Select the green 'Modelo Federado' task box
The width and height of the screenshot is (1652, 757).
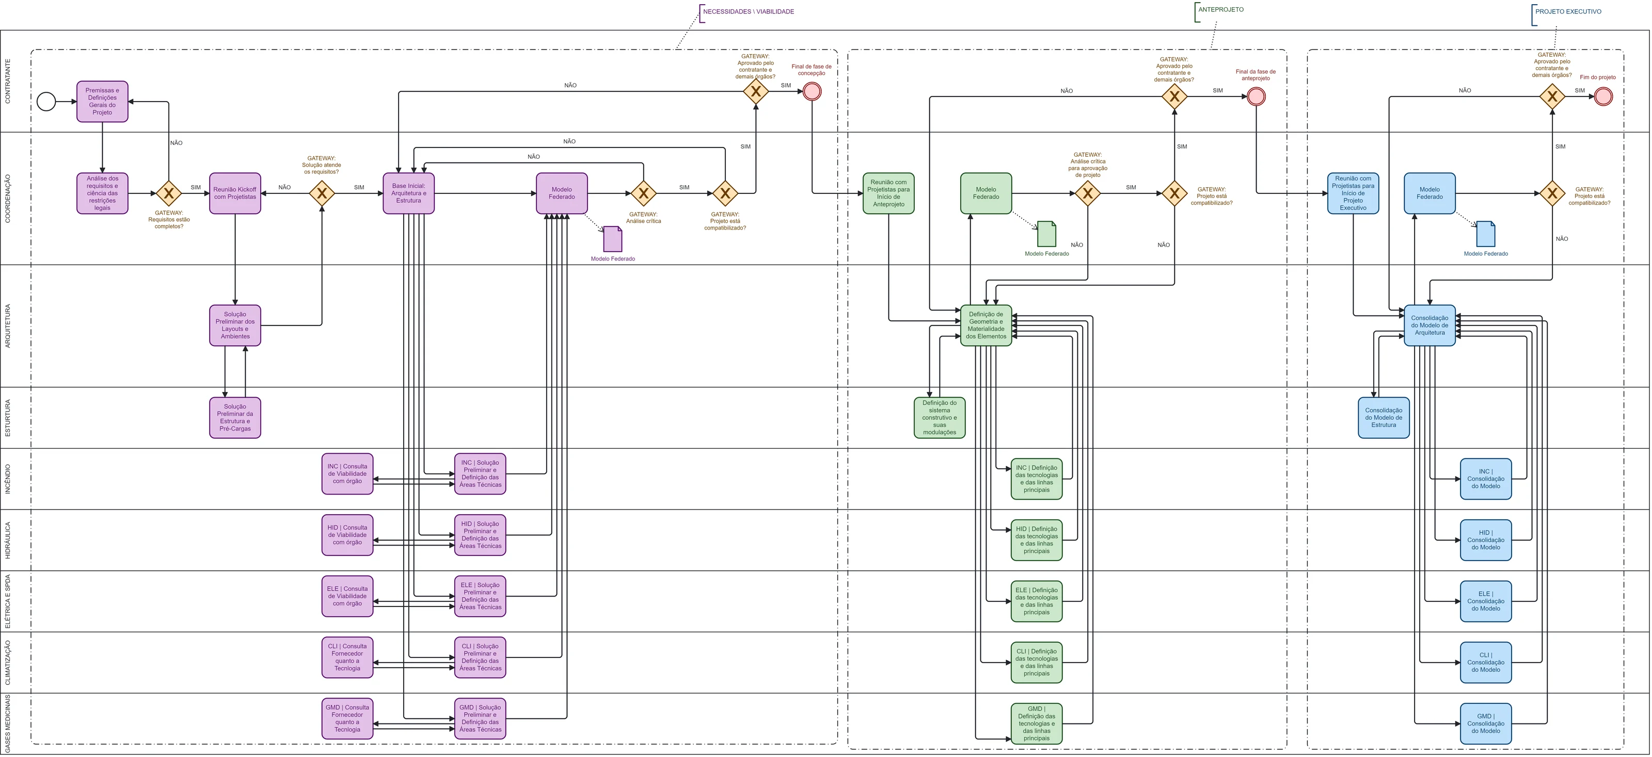pyautogui.click(x=987, y=193)
